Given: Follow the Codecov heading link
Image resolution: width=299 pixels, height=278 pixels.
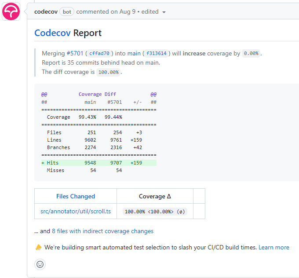Looking at the screenshot, I should pos(52,33).
